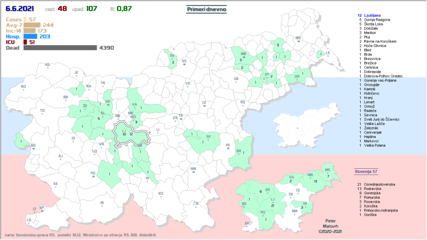Click the Idrija ID map marker

(x=73, y=139)
